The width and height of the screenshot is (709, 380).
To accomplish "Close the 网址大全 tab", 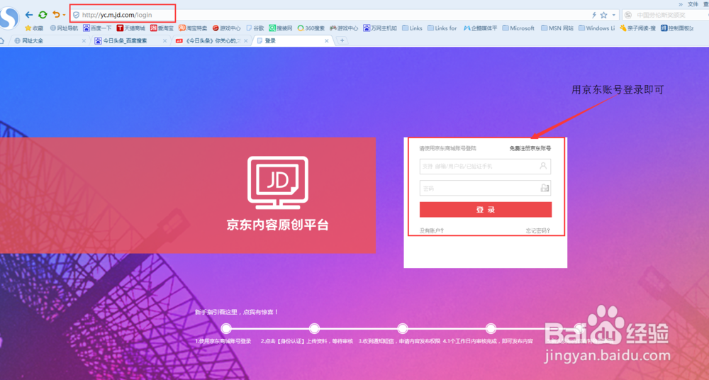I will pyautogui.click(x=84, y=40).
